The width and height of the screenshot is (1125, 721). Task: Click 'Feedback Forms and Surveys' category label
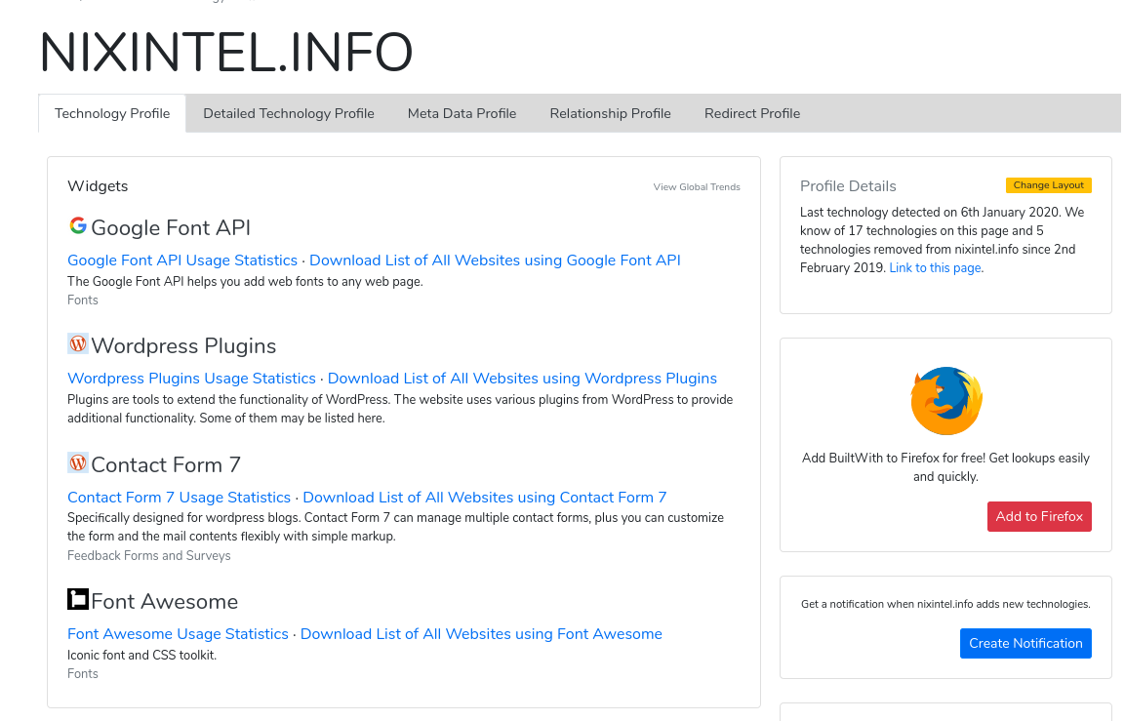[149, 556]
